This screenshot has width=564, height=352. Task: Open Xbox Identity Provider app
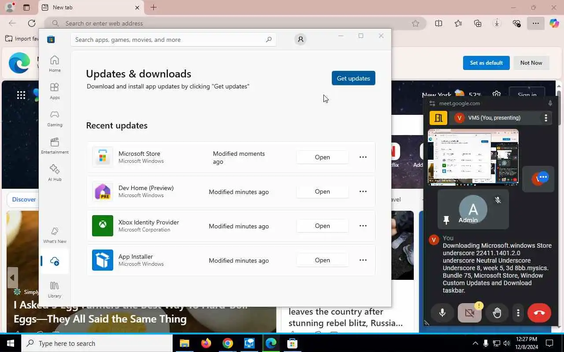[322, 226]
